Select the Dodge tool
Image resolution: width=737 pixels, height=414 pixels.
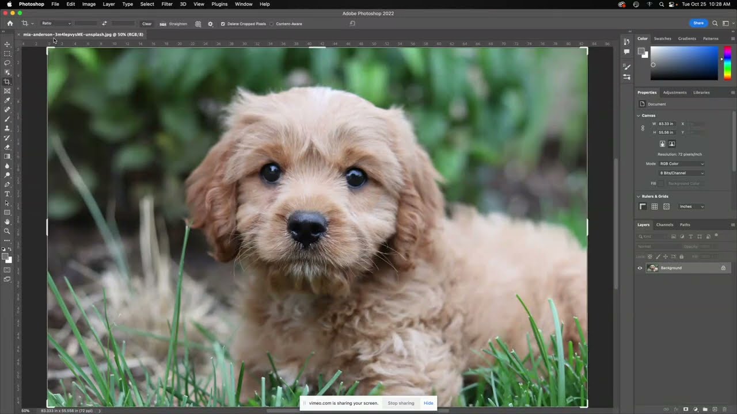point(7,175)
